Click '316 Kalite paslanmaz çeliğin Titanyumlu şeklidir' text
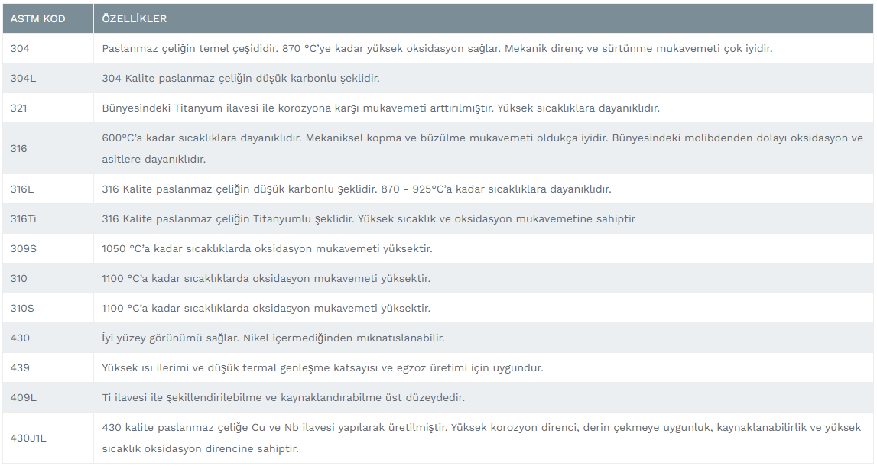 (369, 218)
